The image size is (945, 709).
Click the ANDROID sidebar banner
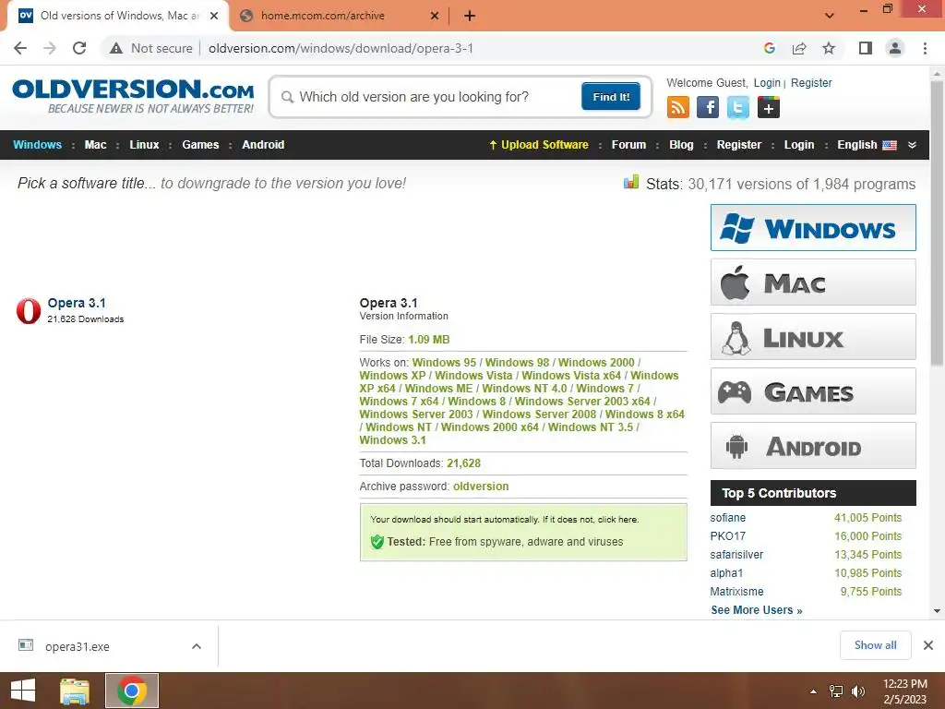tap(813, 446)
